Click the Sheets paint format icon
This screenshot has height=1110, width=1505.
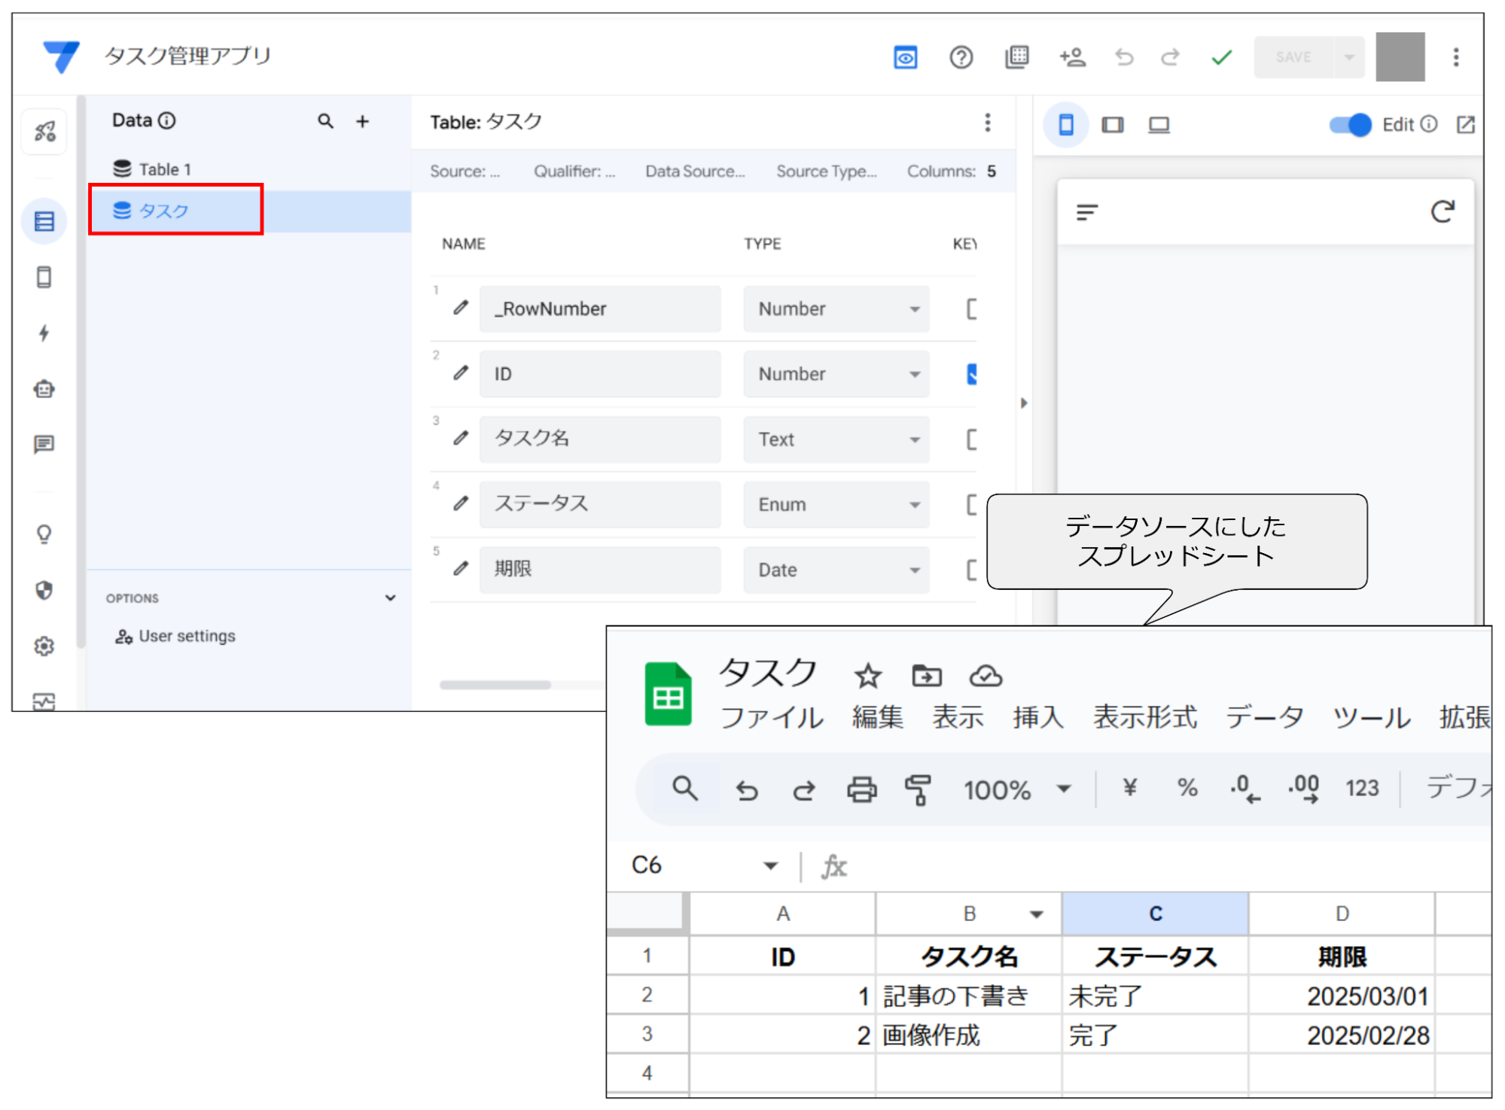918,789
